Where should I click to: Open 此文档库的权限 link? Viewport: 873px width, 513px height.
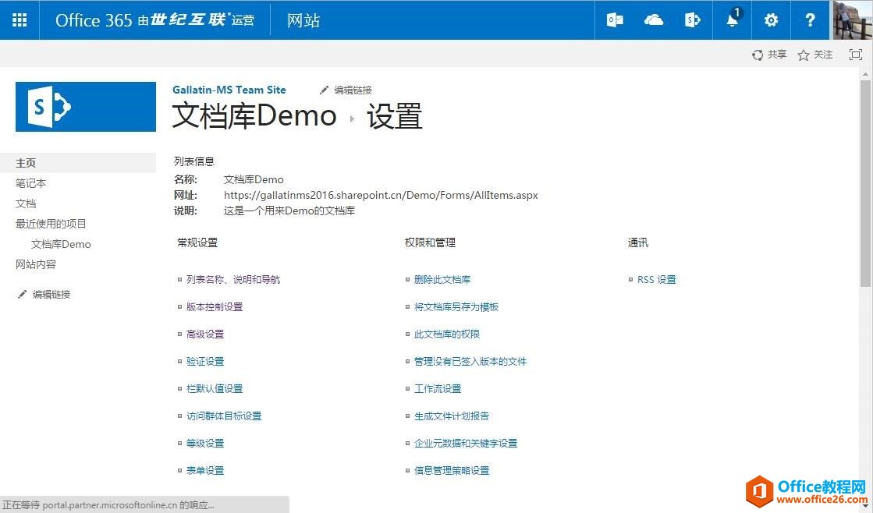click(446, 334)
